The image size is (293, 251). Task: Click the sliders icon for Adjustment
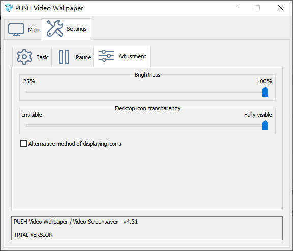(106, 56)
